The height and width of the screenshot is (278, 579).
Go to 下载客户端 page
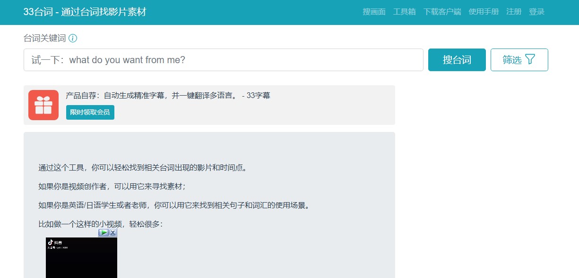coord(442,12)
